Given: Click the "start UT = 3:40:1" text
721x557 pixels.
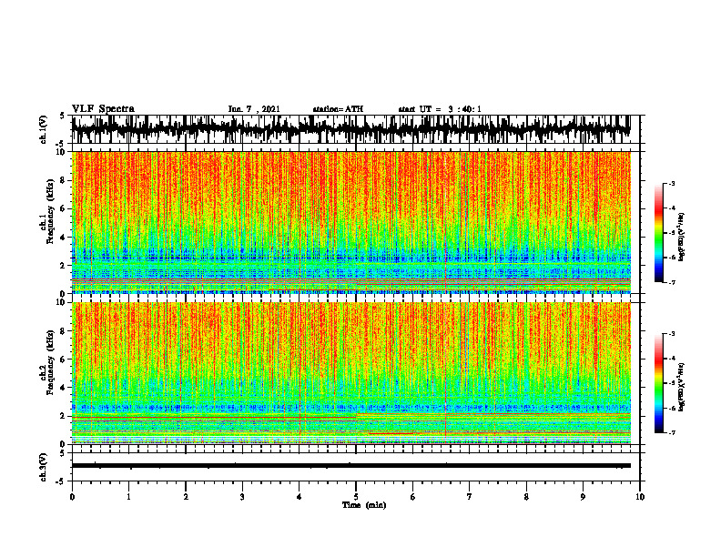Looking at the screenshot, I should point(440,109).
